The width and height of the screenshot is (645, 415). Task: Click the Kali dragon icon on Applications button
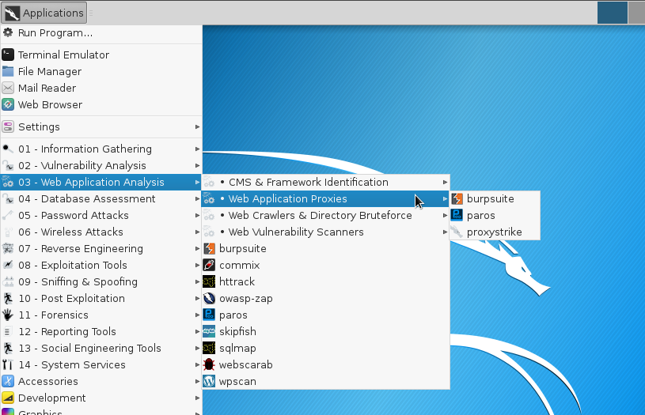coord(12,13)
